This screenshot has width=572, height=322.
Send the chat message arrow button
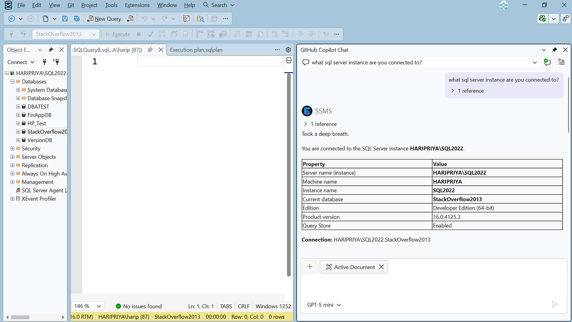pos(555,305)
